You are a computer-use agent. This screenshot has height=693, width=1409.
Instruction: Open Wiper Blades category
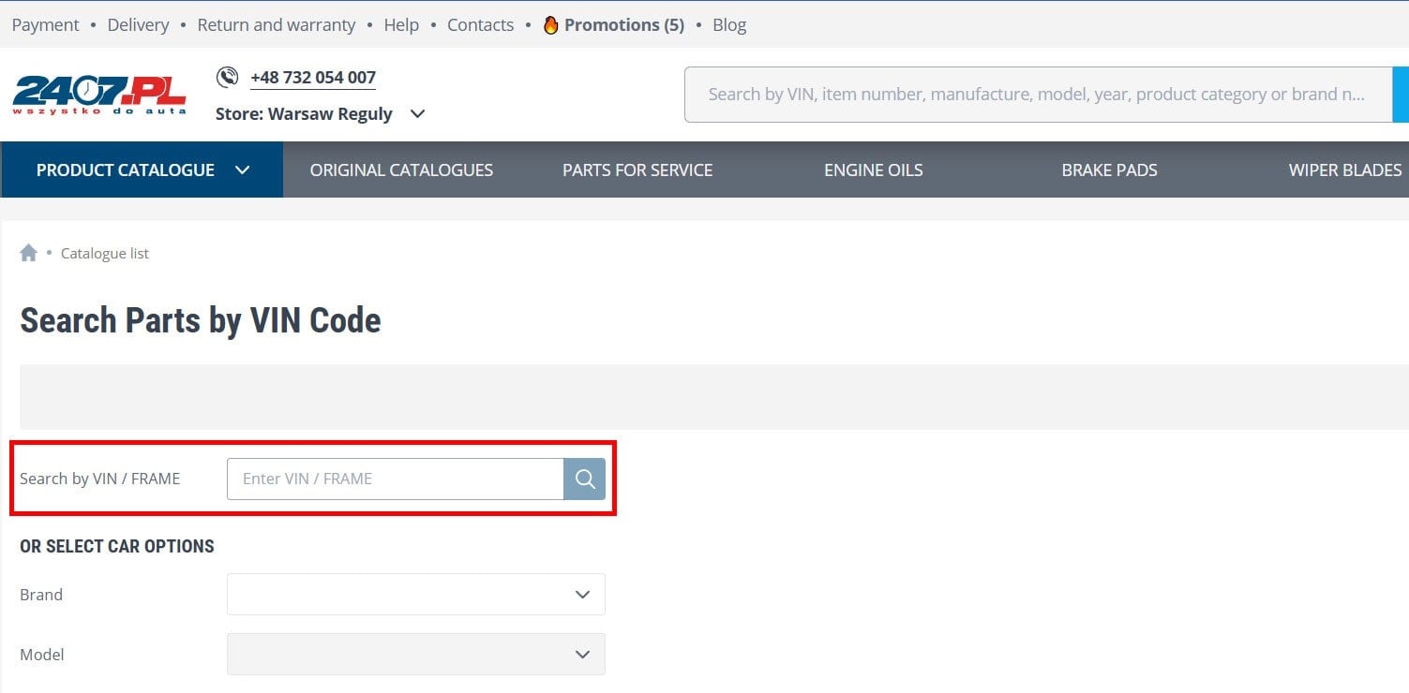[1345, 170]
